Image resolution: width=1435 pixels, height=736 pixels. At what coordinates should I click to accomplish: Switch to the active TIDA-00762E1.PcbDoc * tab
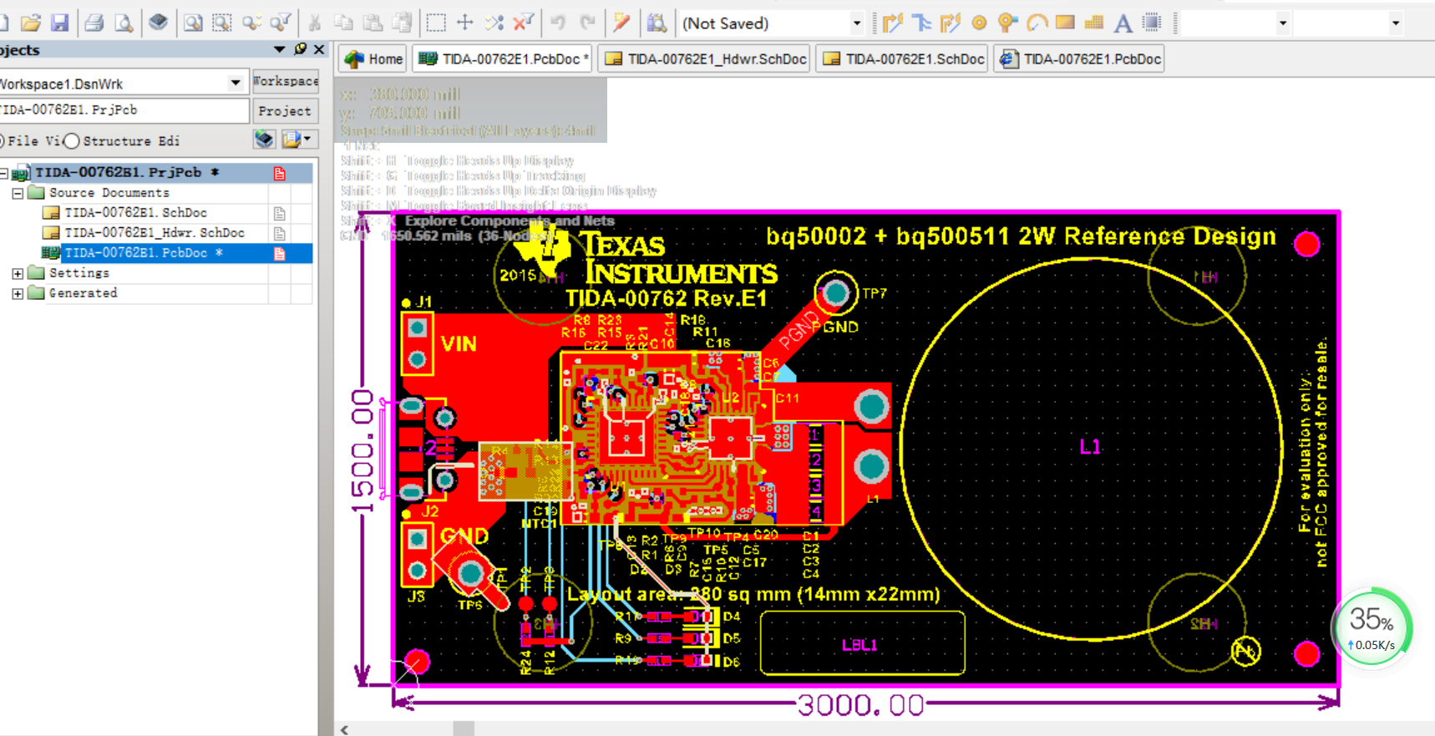(503, 58)
